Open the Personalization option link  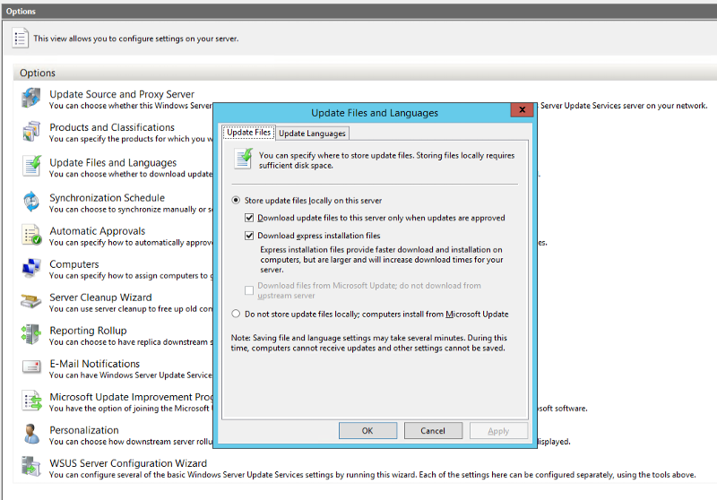click(x=84, y=430)
